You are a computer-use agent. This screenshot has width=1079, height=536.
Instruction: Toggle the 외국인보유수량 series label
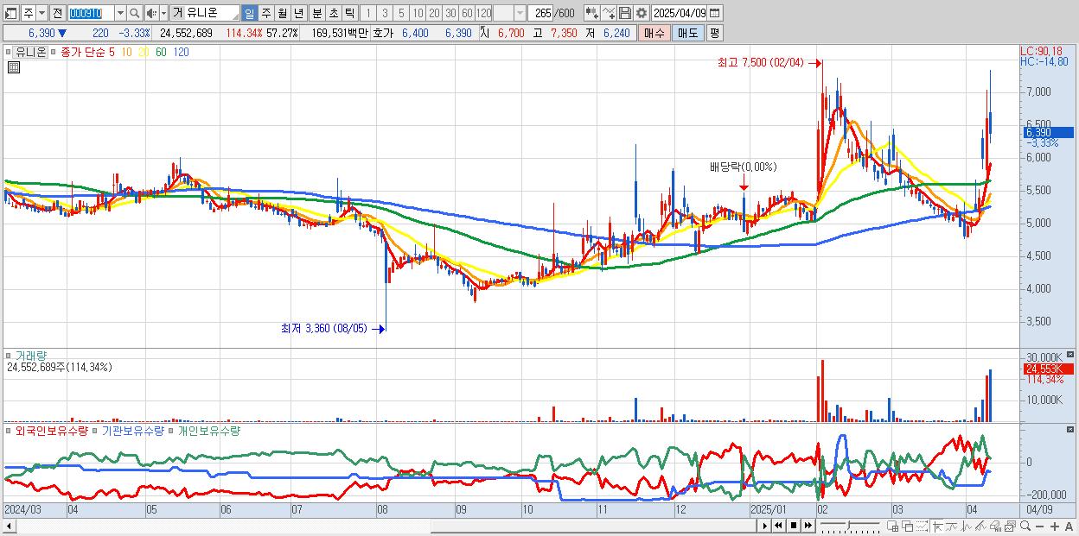click(52, 430)
